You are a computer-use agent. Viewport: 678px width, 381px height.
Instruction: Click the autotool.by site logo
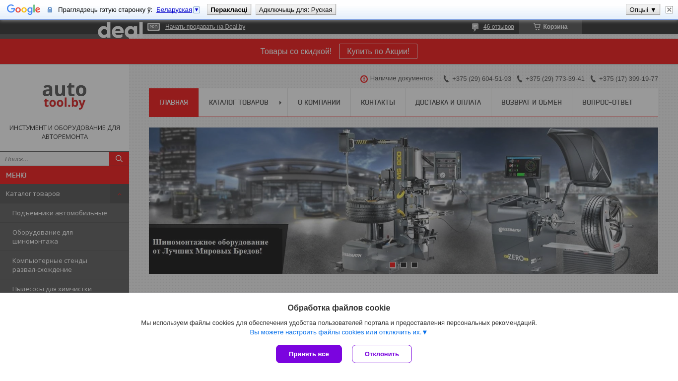(x=65, y=96)
